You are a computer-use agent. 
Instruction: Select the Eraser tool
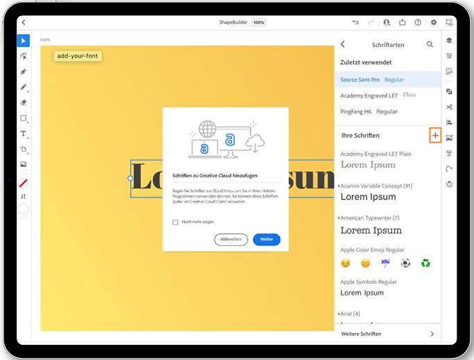pyautogui.click(x=24, y=102)
